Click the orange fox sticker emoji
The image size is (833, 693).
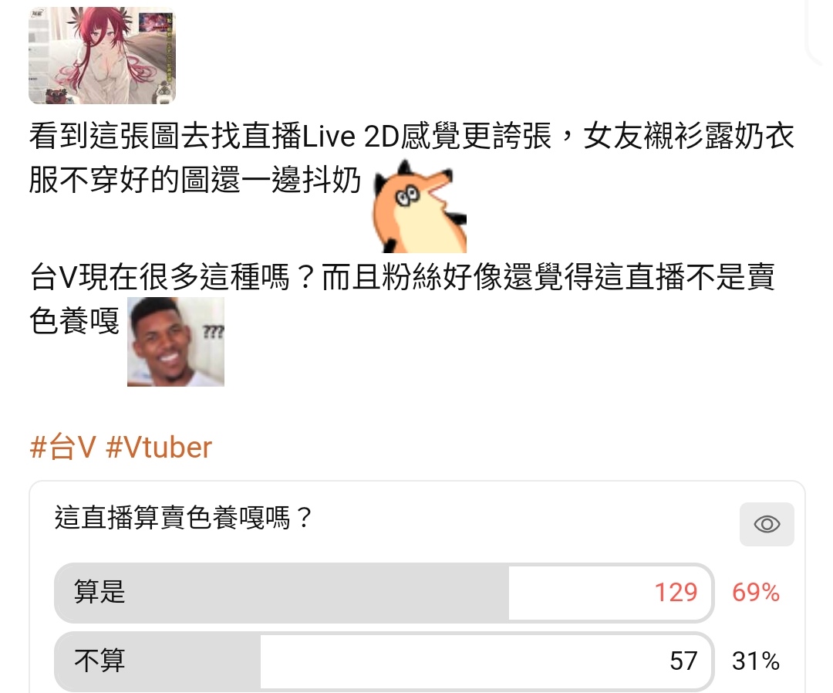click(420, 206)
